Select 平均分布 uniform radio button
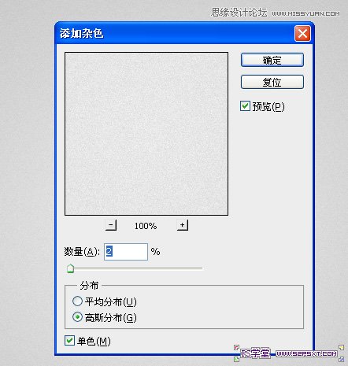The width and height of the screenshot is (348, 366). pos(77,301)
